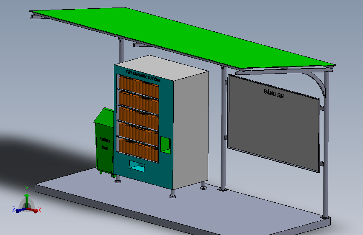
Task: Select the front-corner foot of the vending machine
Action: (172, 194)
